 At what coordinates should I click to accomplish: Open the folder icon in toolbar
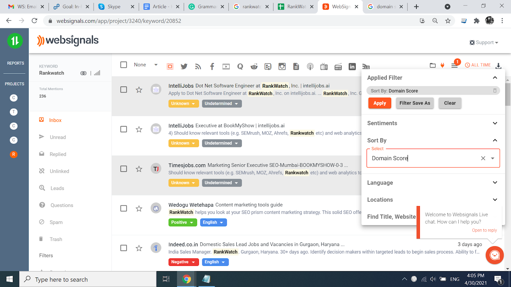point(433,65)
